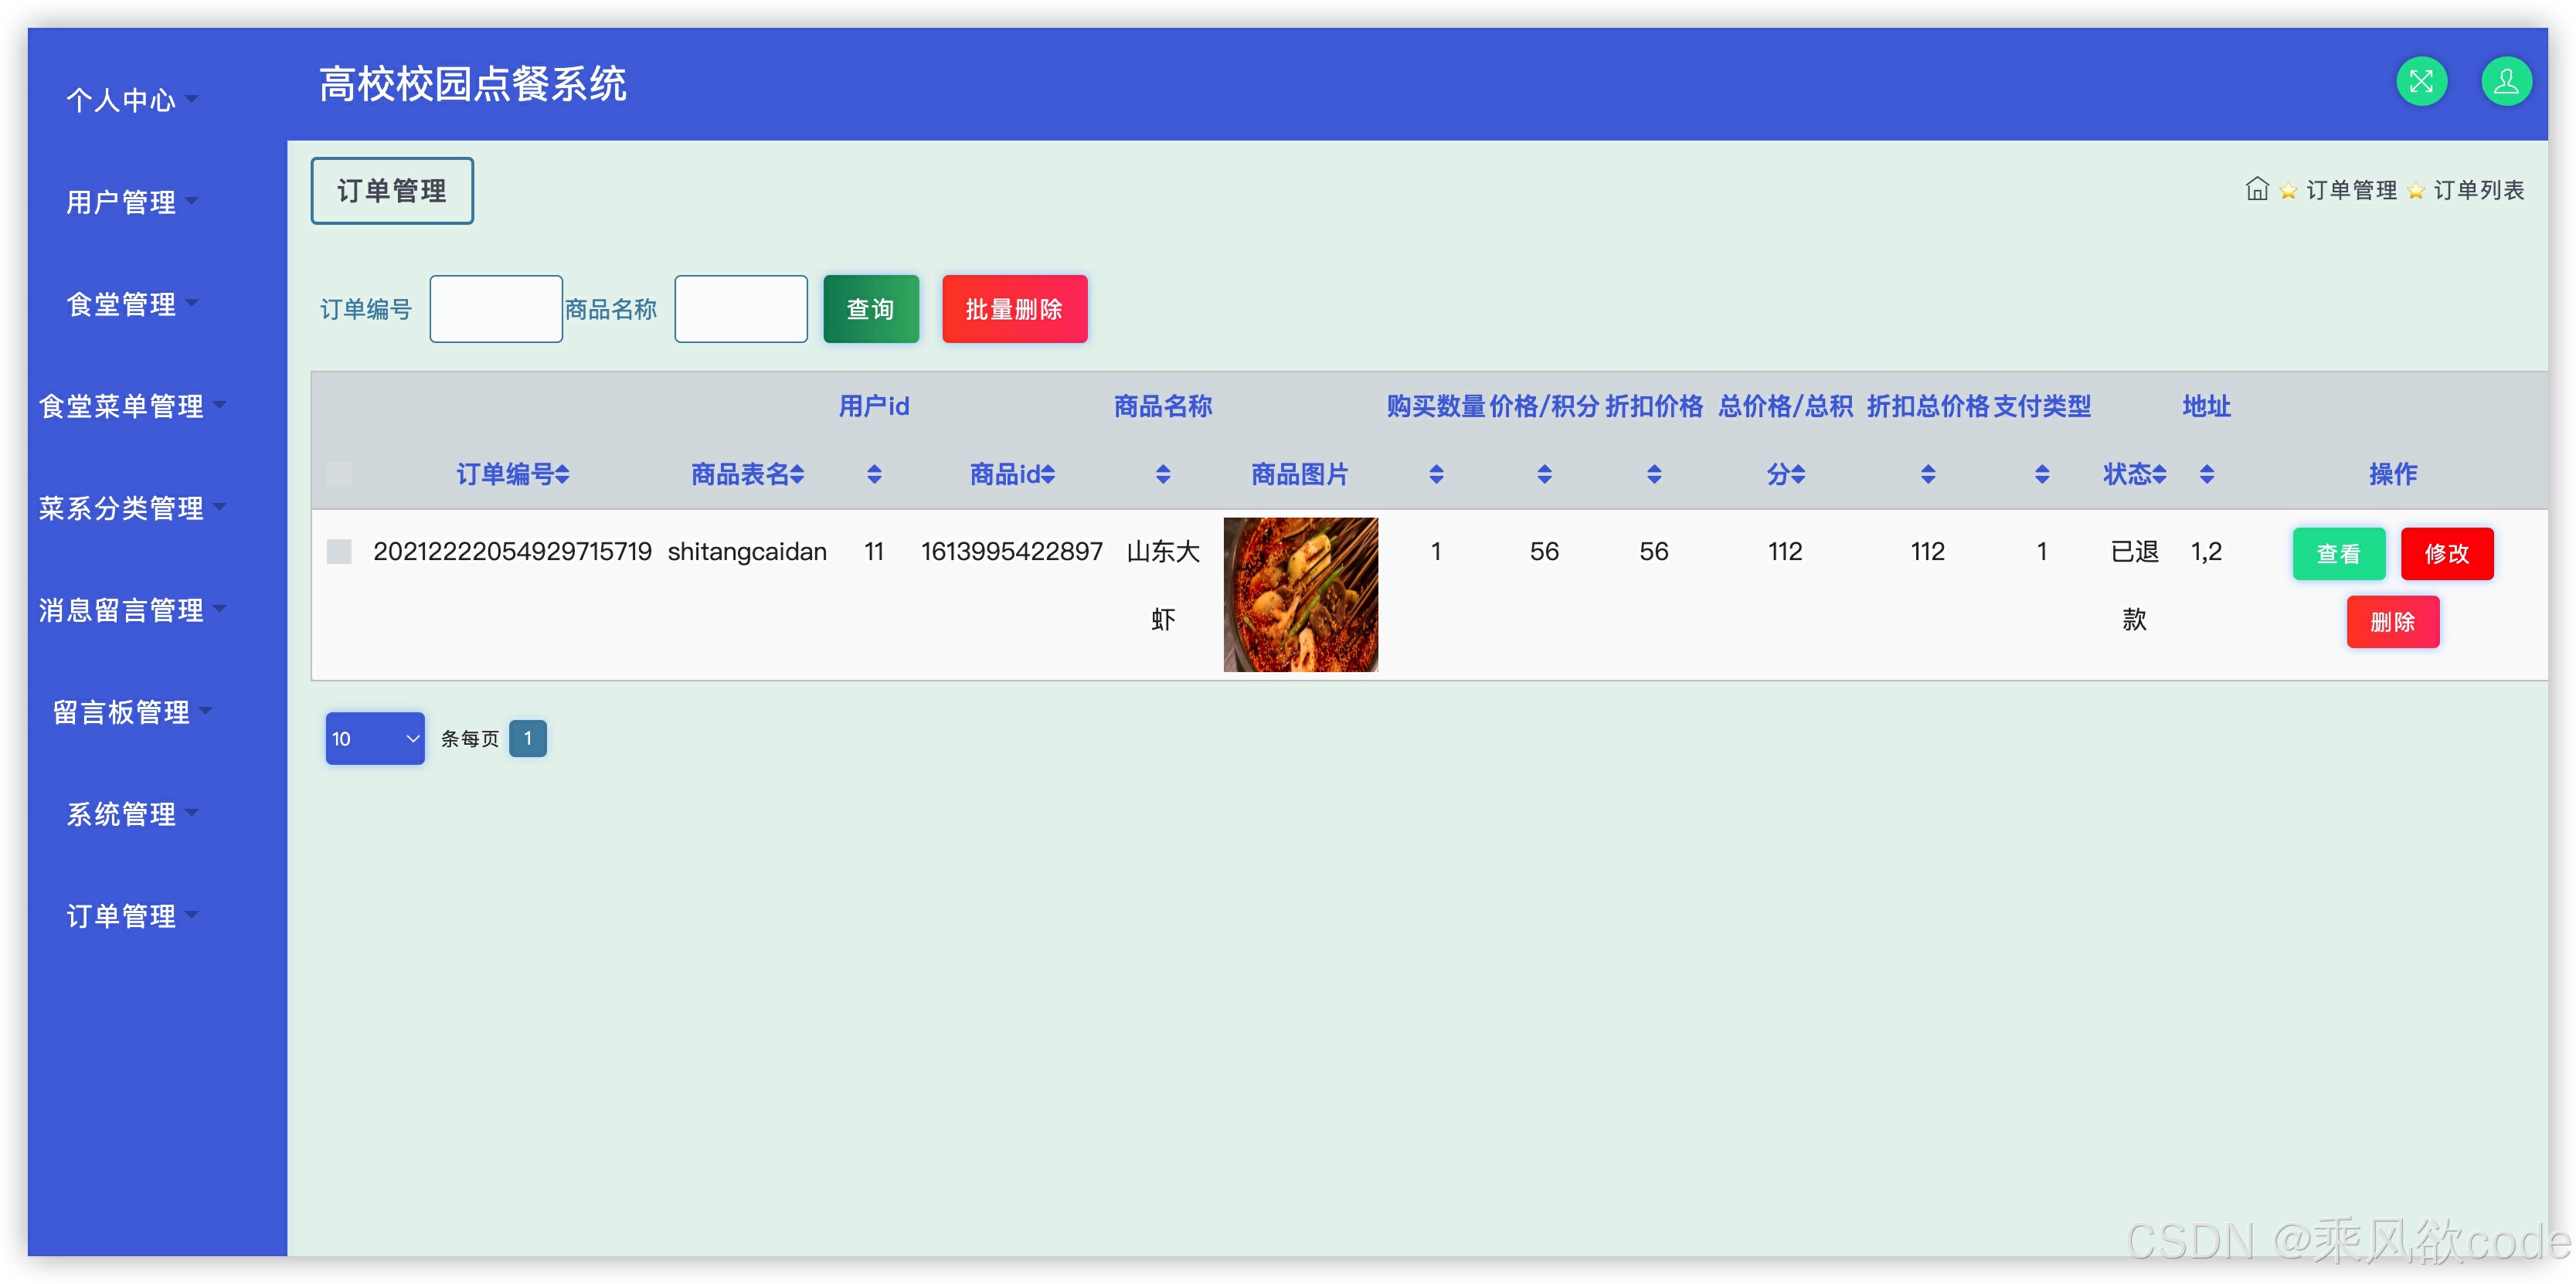Check the checkbox of order 20212222054929715719
Viewport: 2576px width, 1284px height.
tap(339, 551)
